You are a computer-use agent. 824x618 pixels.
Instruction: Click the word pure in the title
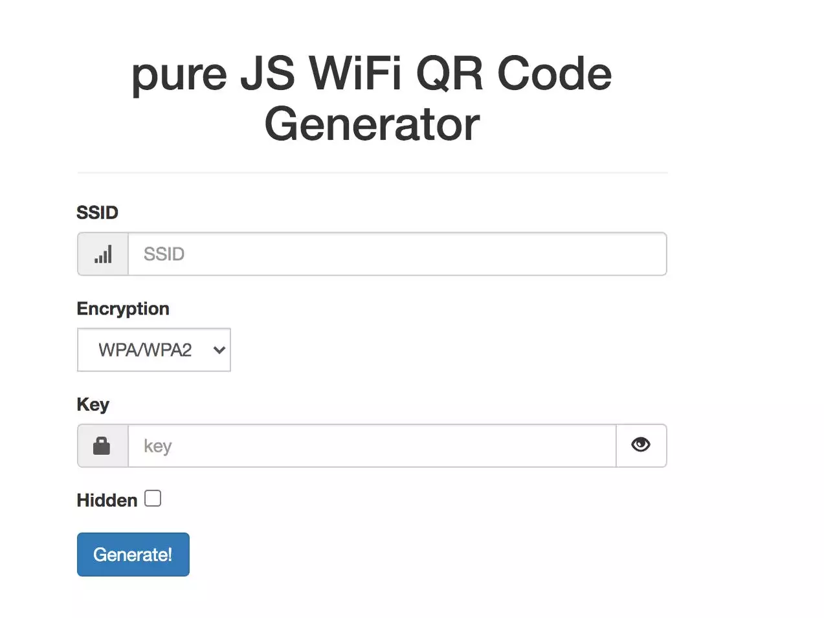179,74
